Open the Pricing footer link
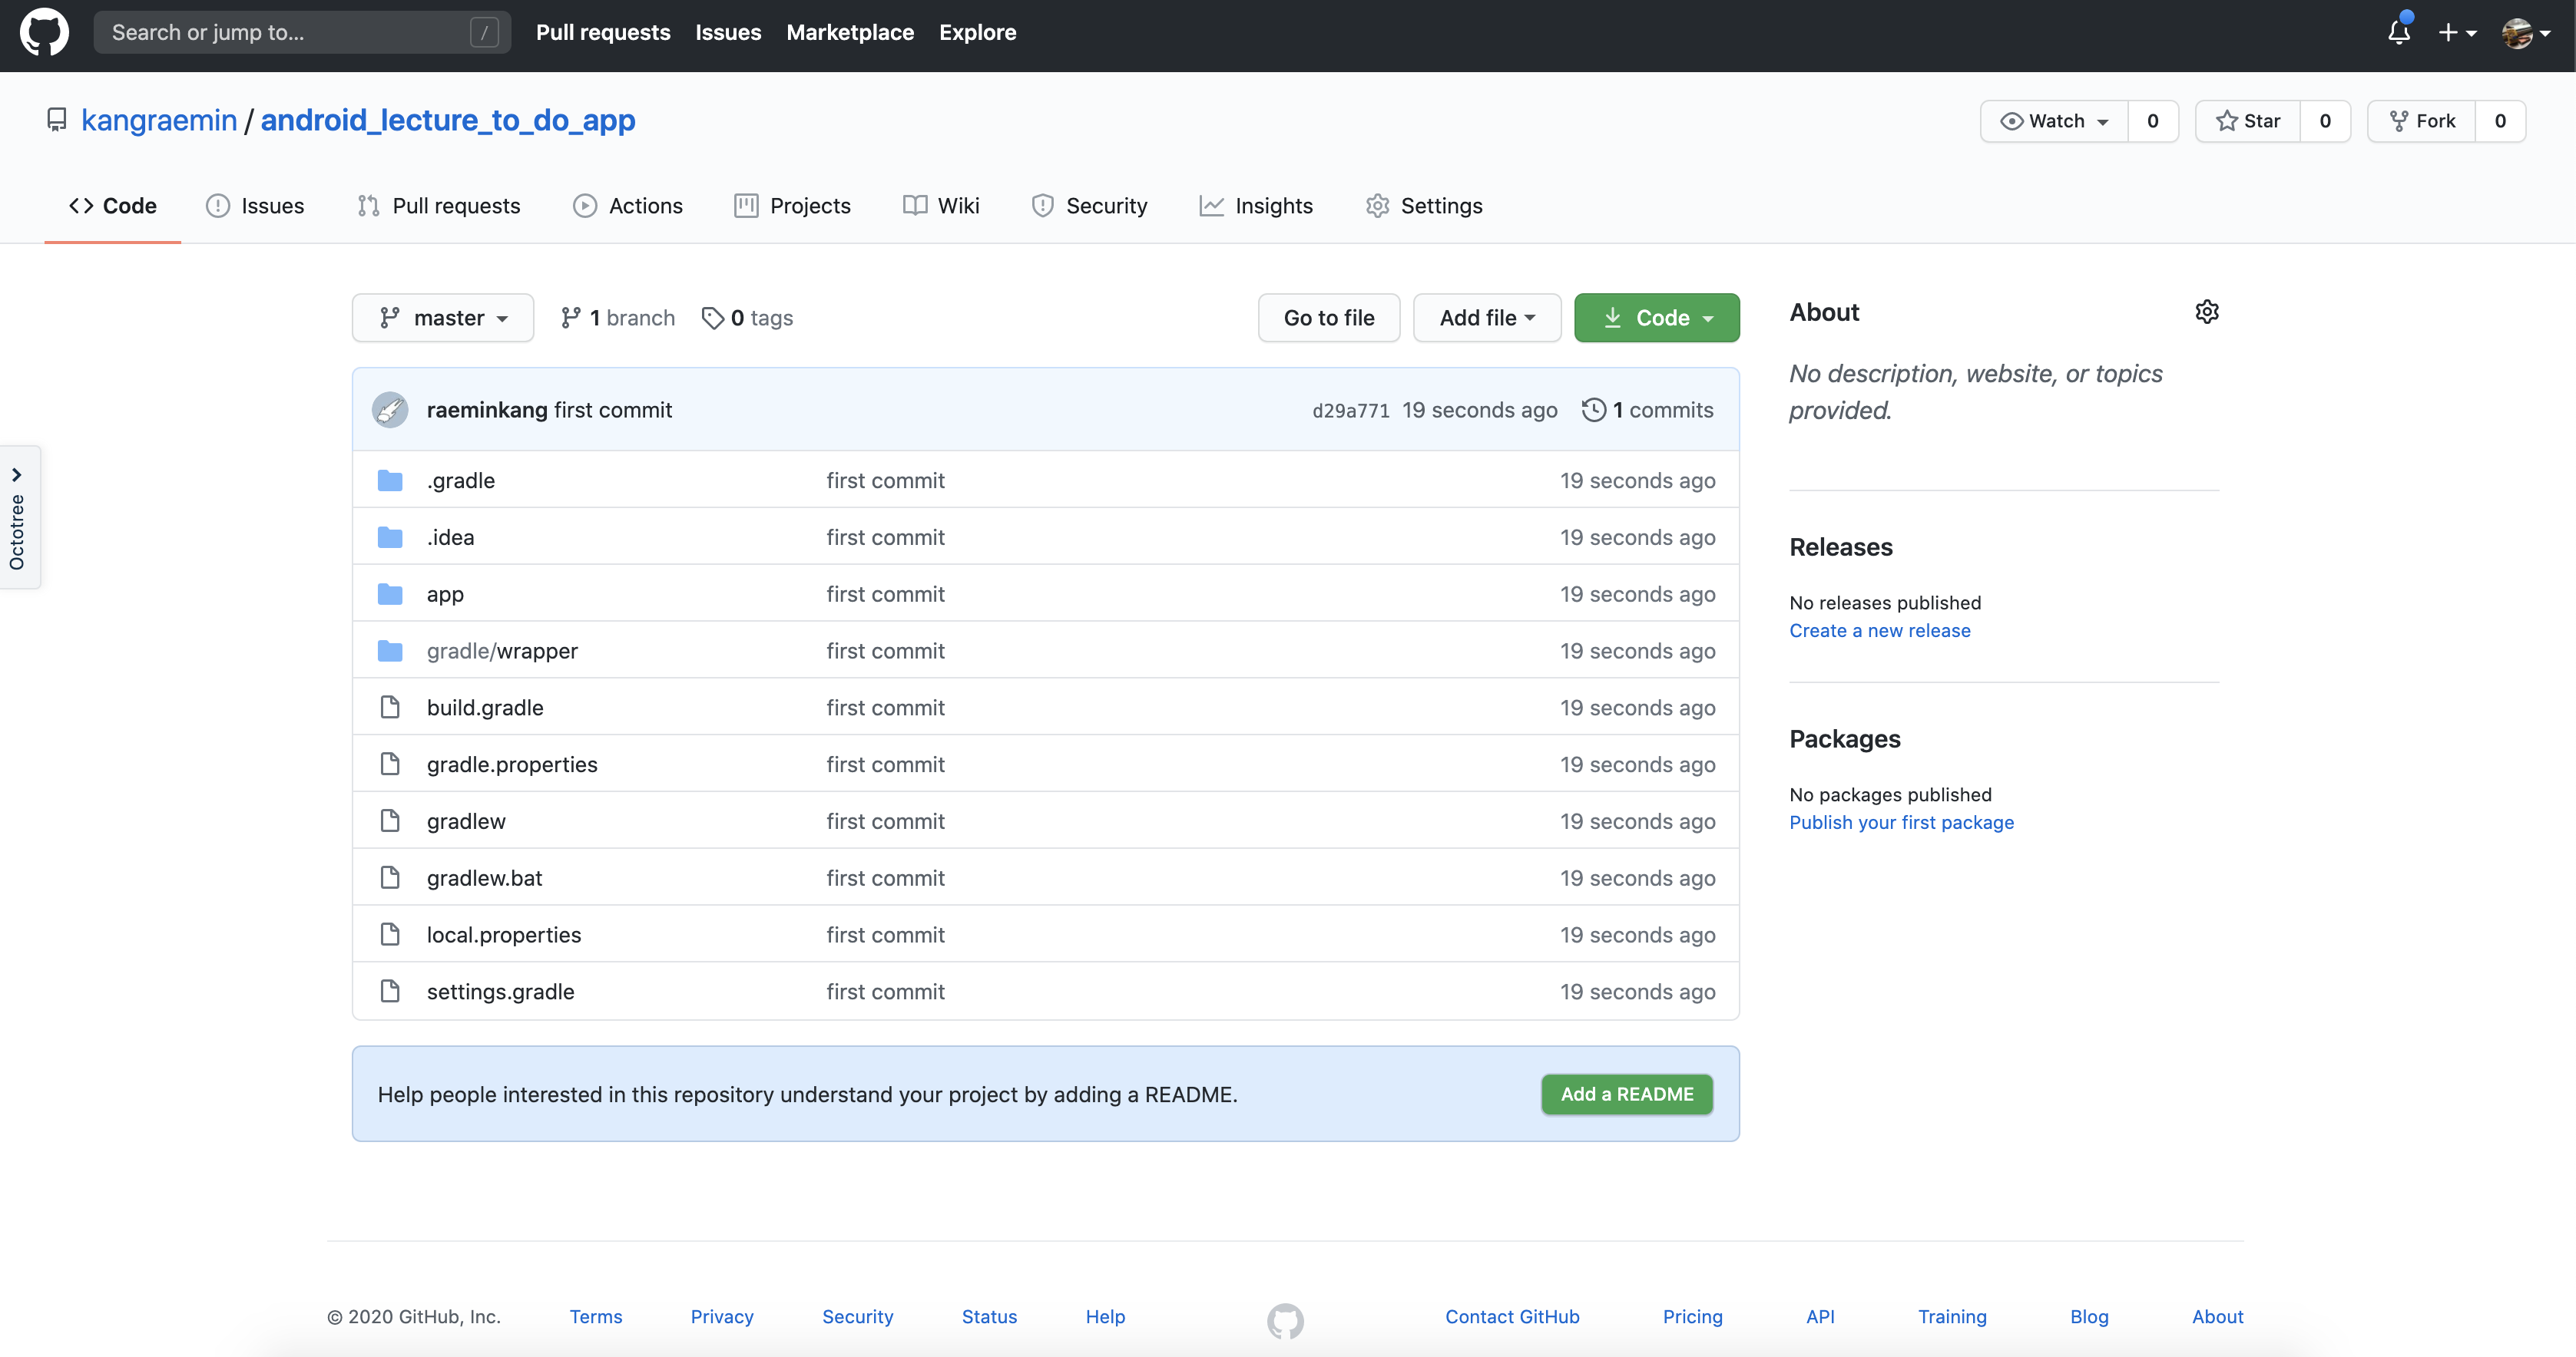This screenshot has height=1357, width=2576. (1693, 1317)
